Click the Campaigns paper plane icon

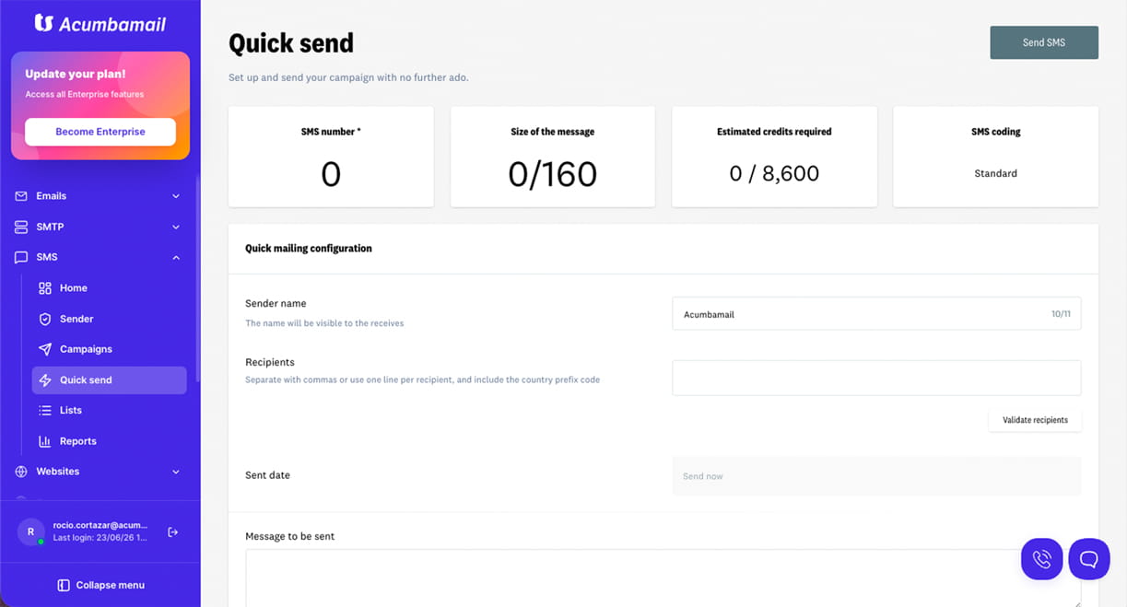(x=45, y=349)
